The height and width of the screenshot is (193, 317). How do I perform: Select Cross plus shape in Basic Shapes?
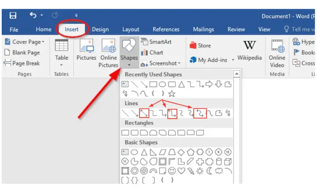point(200,162)
